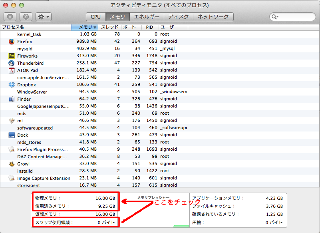Click the _windowserv user cell
Viewport: 320px width, 233px height.
click(x=174, y=92)
